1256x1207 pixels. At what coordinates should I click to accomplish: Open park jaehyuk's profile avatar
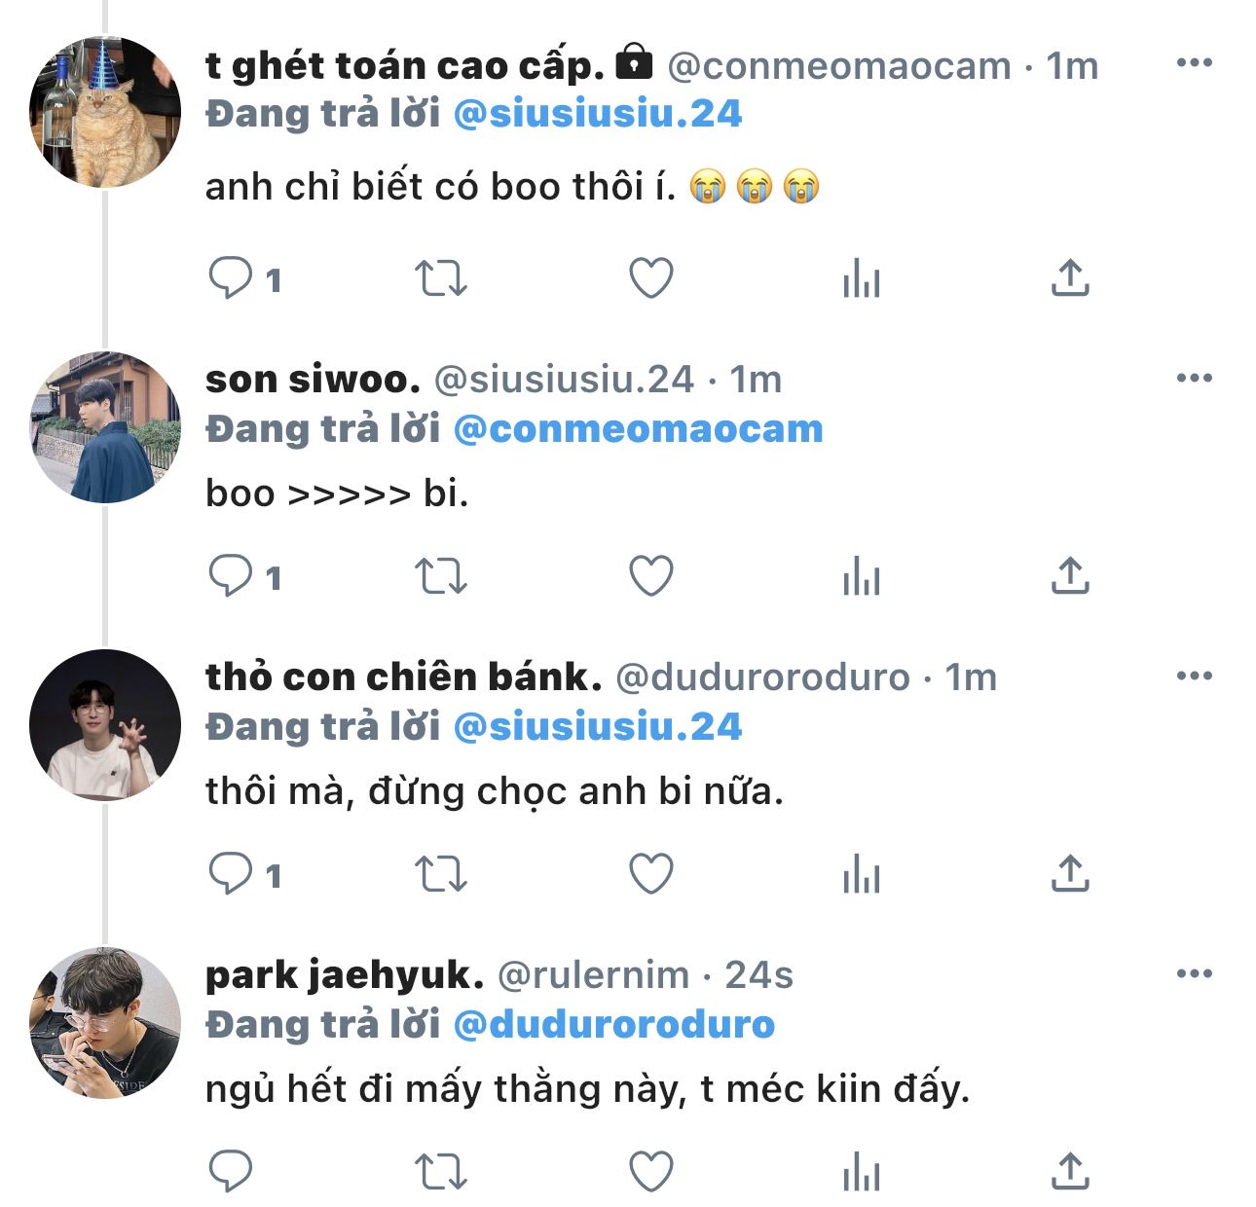105,1023
